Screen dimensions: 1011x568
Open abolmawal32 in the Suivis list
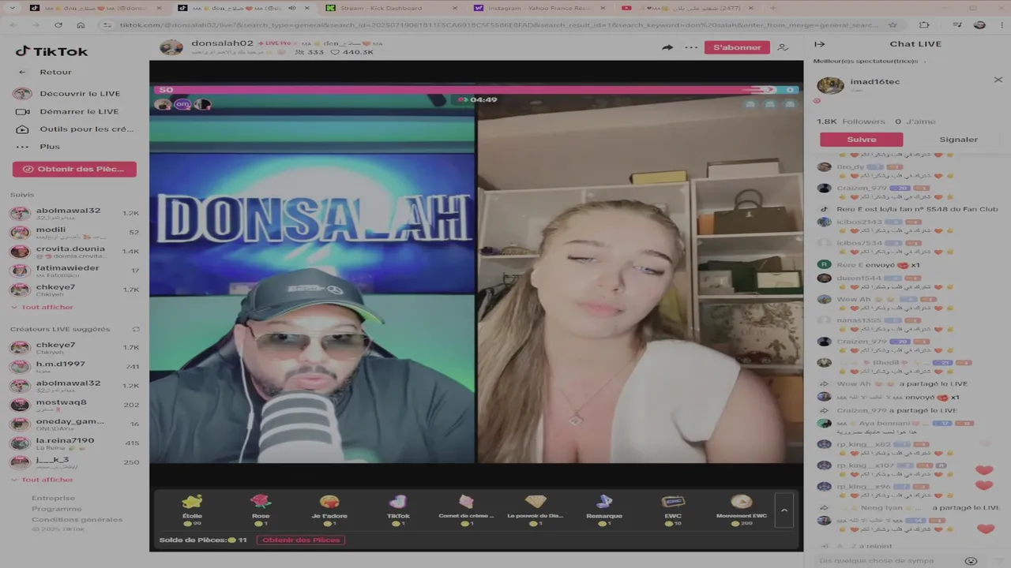coord(74,214)
